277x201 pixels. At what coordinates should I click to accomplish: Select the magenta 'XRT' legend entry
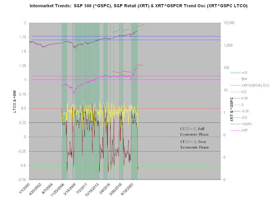tap(239, 130)
